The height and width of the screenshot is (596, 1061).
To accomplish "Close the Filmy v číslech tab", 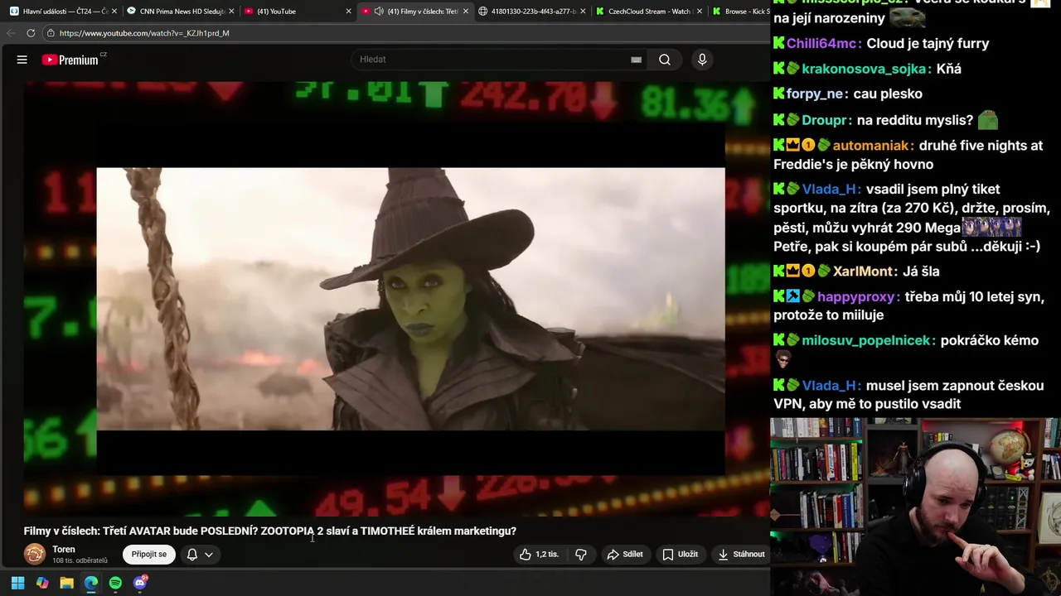I will point(466,12).
